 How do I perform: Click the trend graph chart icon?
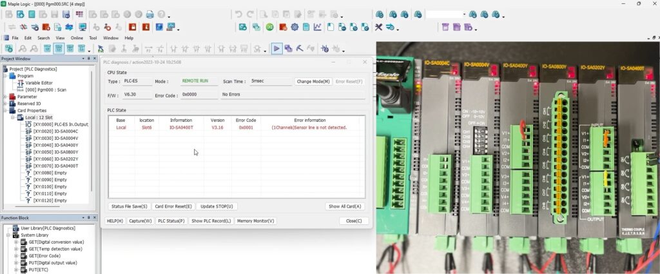[x=317, y=27]
